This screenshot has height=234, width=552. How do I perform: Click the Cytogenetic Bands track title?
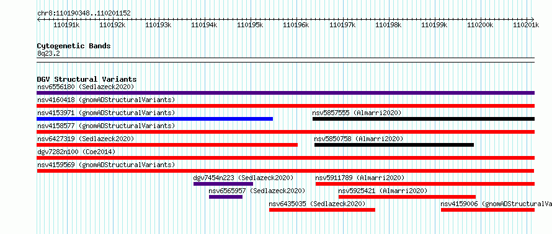(74, 46)
